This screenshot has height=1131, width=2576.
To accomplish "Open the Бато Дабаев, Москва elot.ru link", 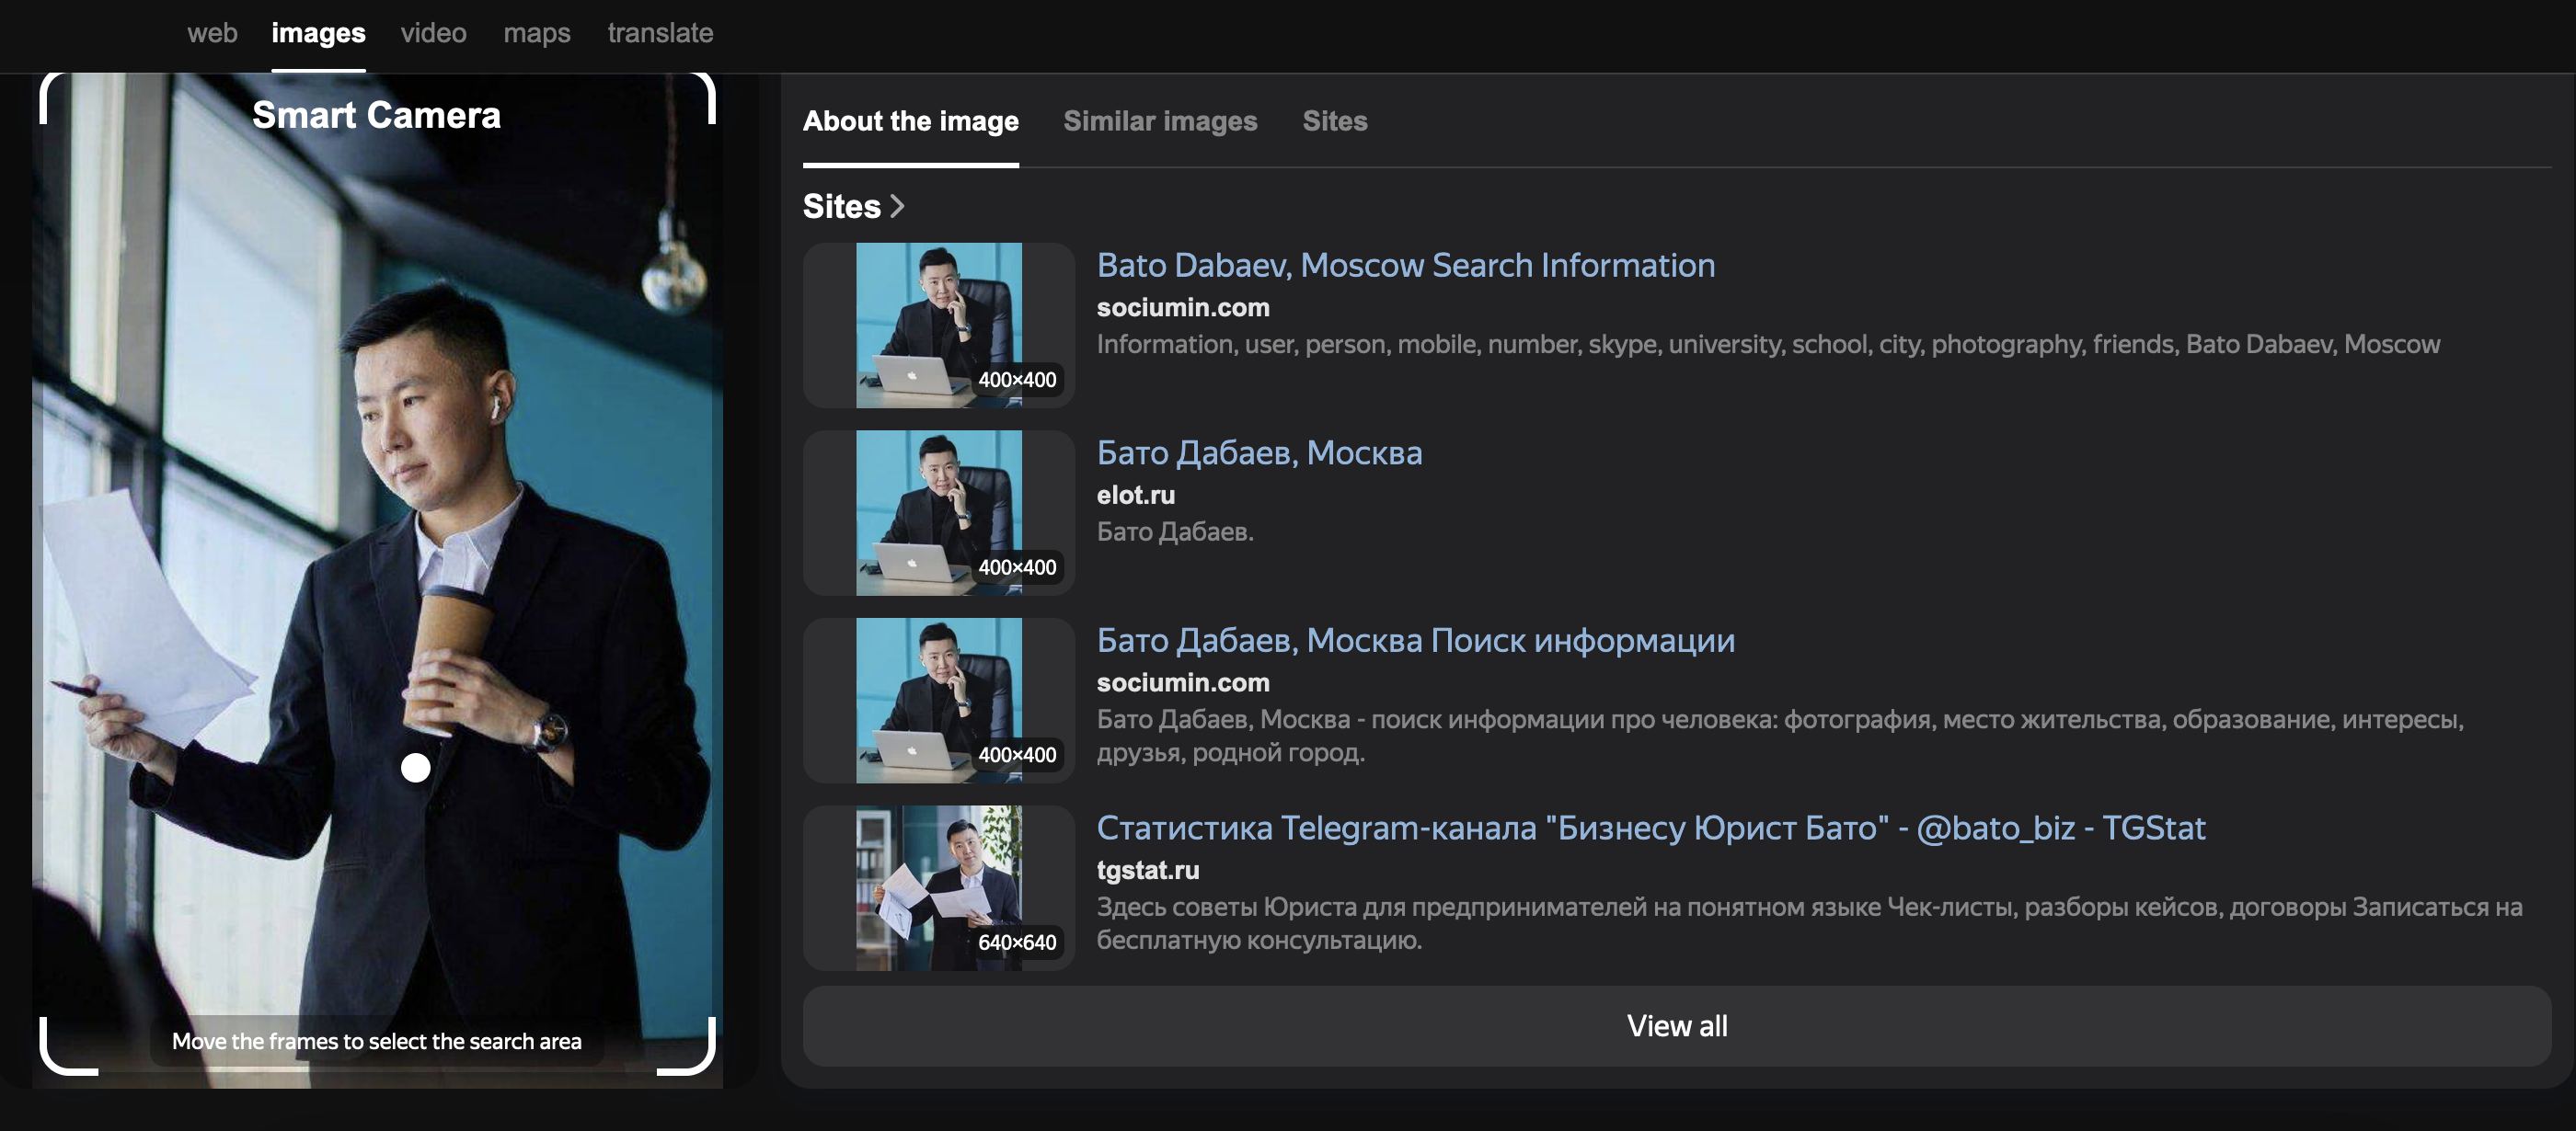I will click(x=1258, y=452).
